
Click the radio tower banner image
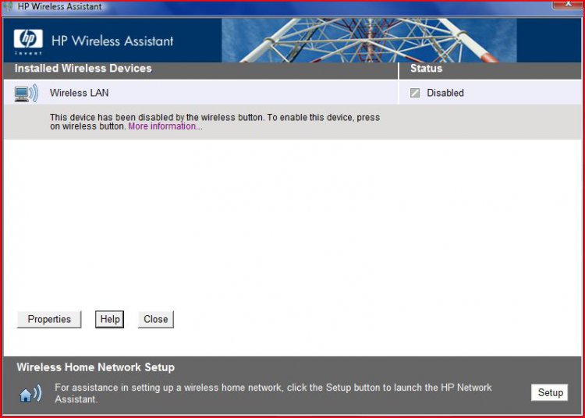(x=369, y=41)
